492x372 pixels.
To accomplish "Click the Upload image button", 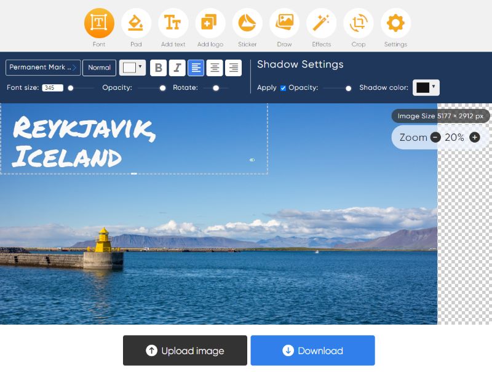I will tap(185, 350).
